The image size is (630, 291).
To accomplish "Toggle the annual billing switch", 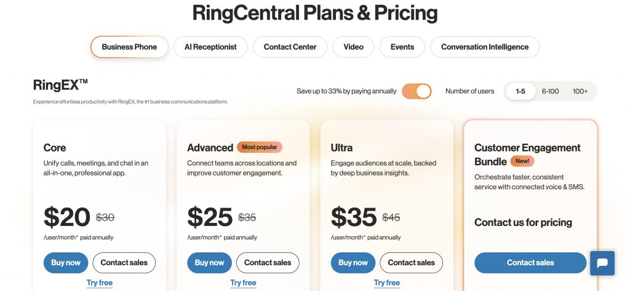I will [417, 91].
